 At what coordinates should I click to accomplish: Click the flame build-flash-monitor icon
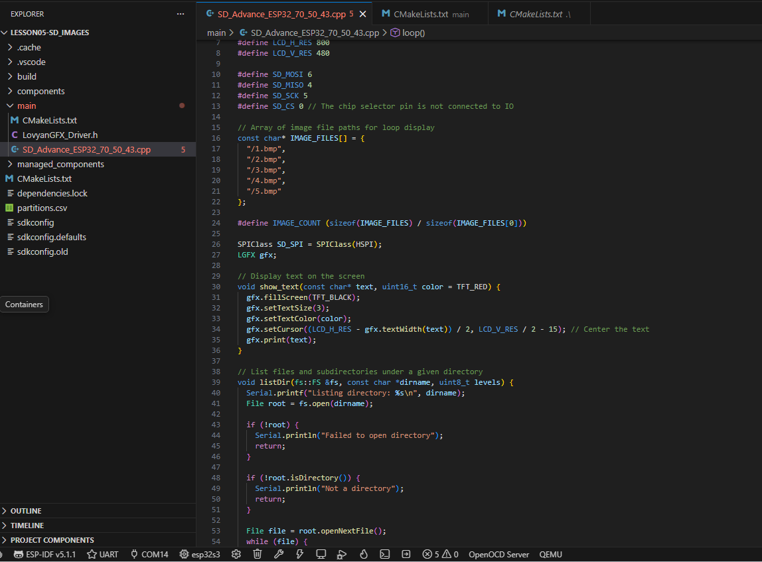(363, 554)
